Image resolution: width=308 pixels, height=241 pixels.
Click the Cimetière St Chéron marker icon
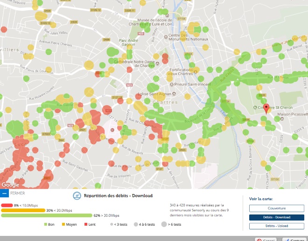coord(255,107)
